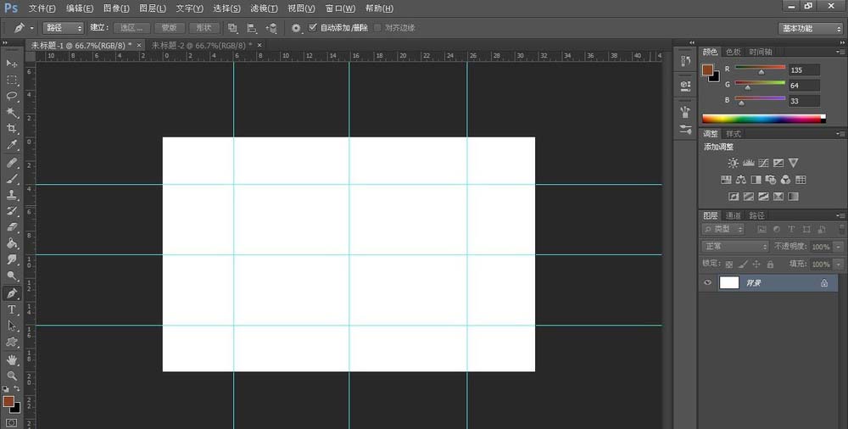Image resolution: width=848 pixels, height=429 pixels.
Task: Toggle the lock transparent pixels button
Action: coord(728,264)
